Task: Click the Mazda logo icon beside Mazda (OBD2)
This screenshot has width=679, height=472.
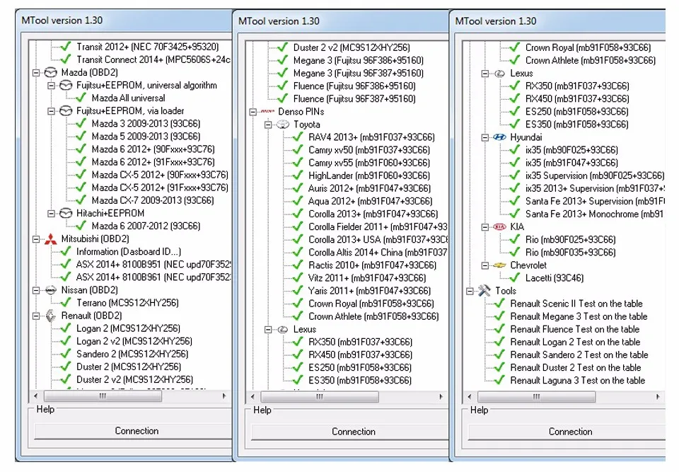Action: 51,72
